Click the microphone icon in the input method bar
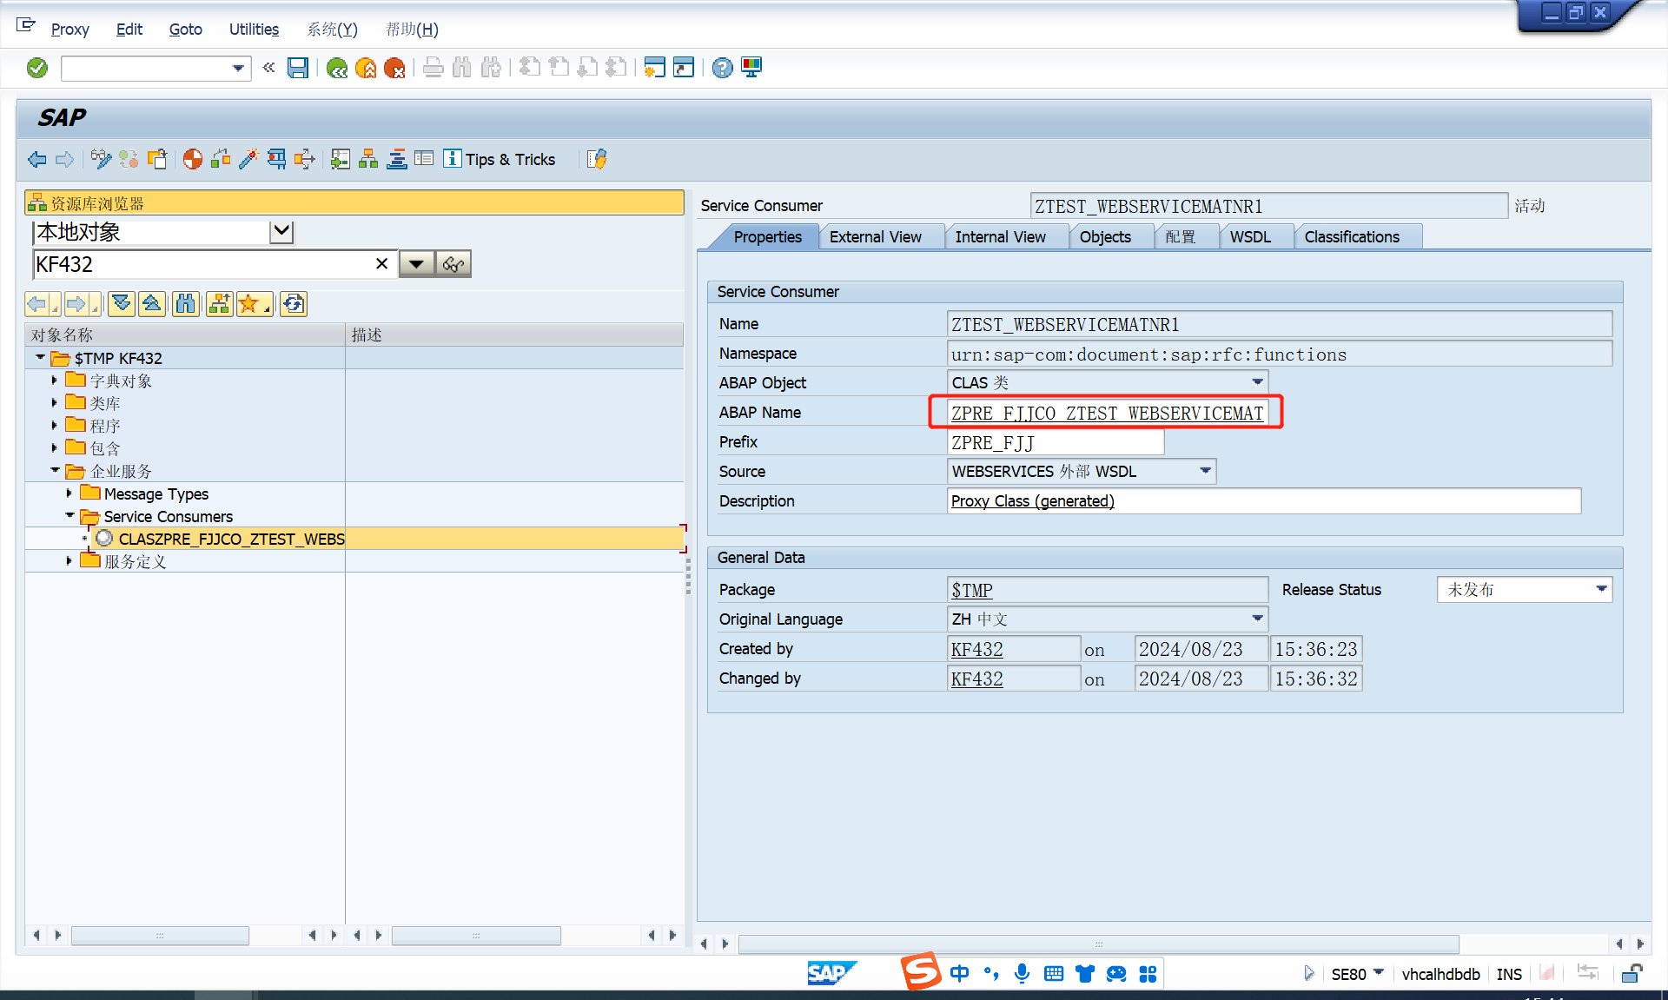 pos(1022,974)
